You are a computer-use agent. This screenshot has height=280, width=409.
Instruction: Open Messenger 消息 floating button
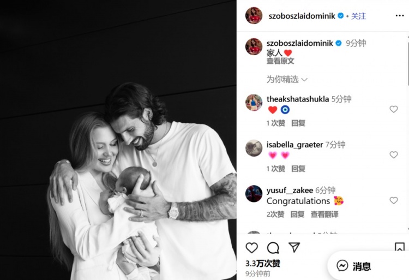click(x=354, y=266)
